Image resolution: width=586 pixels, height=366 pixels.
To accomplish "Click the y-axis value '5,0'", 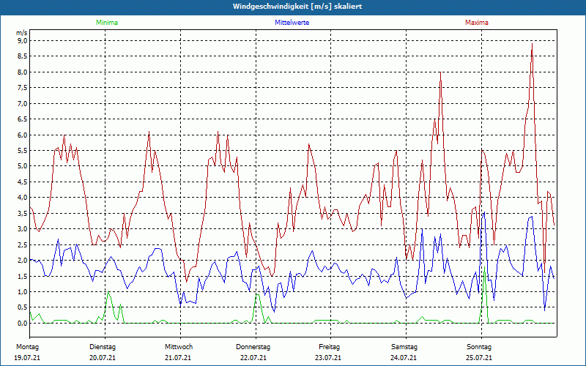I will [23, 166].
